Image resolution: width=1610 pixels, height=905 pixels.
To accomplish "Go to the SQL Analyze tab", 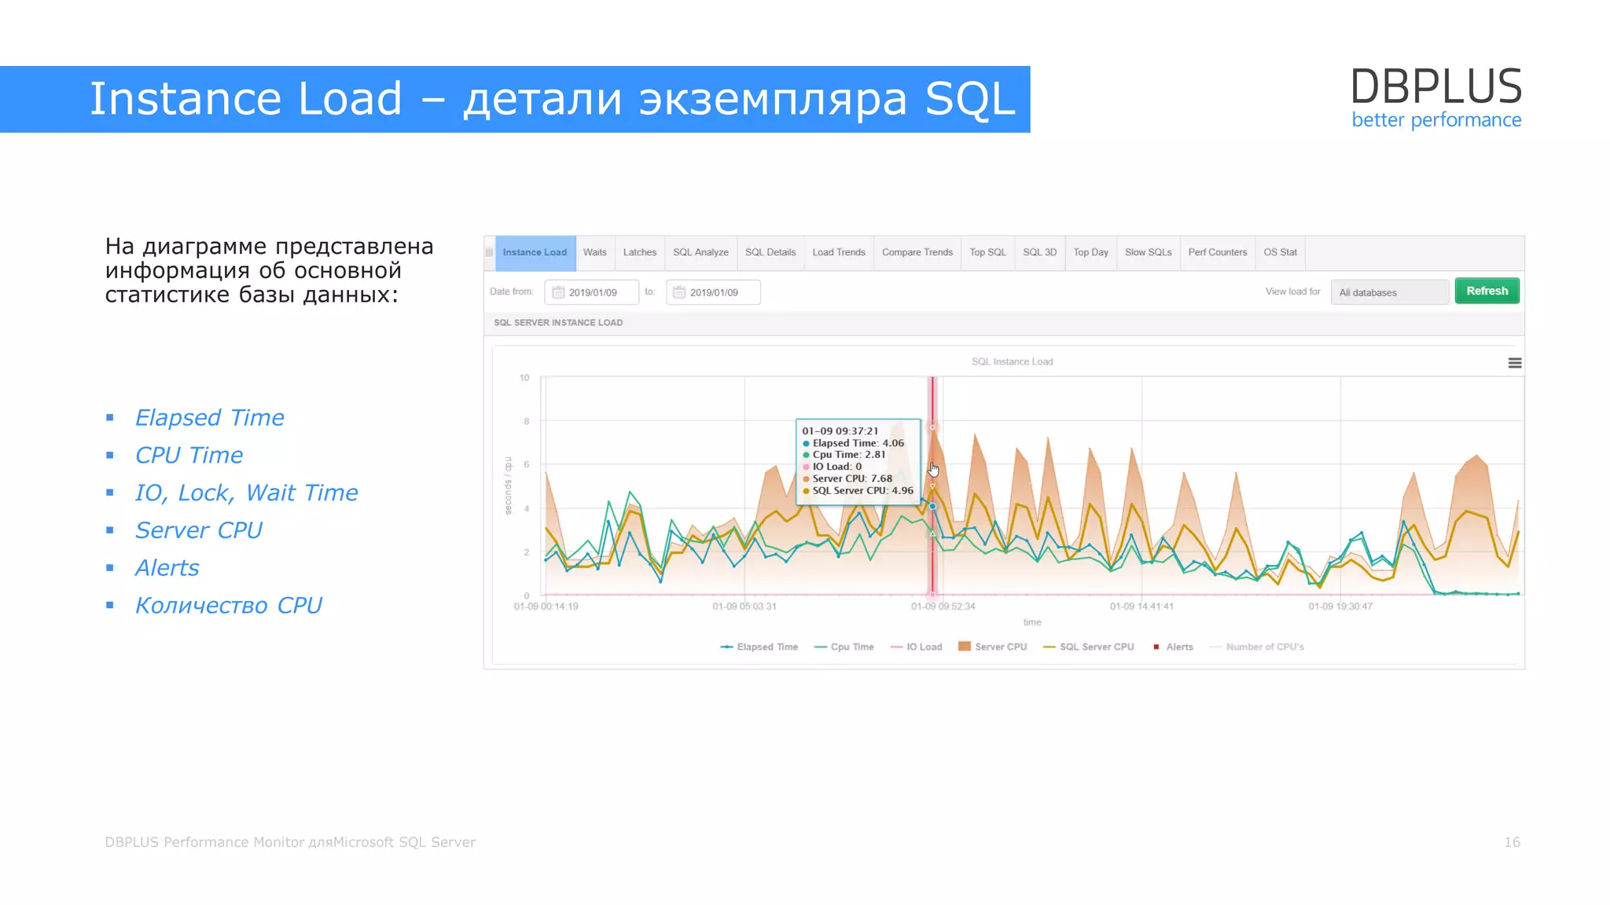I will [x=700, y=252].
